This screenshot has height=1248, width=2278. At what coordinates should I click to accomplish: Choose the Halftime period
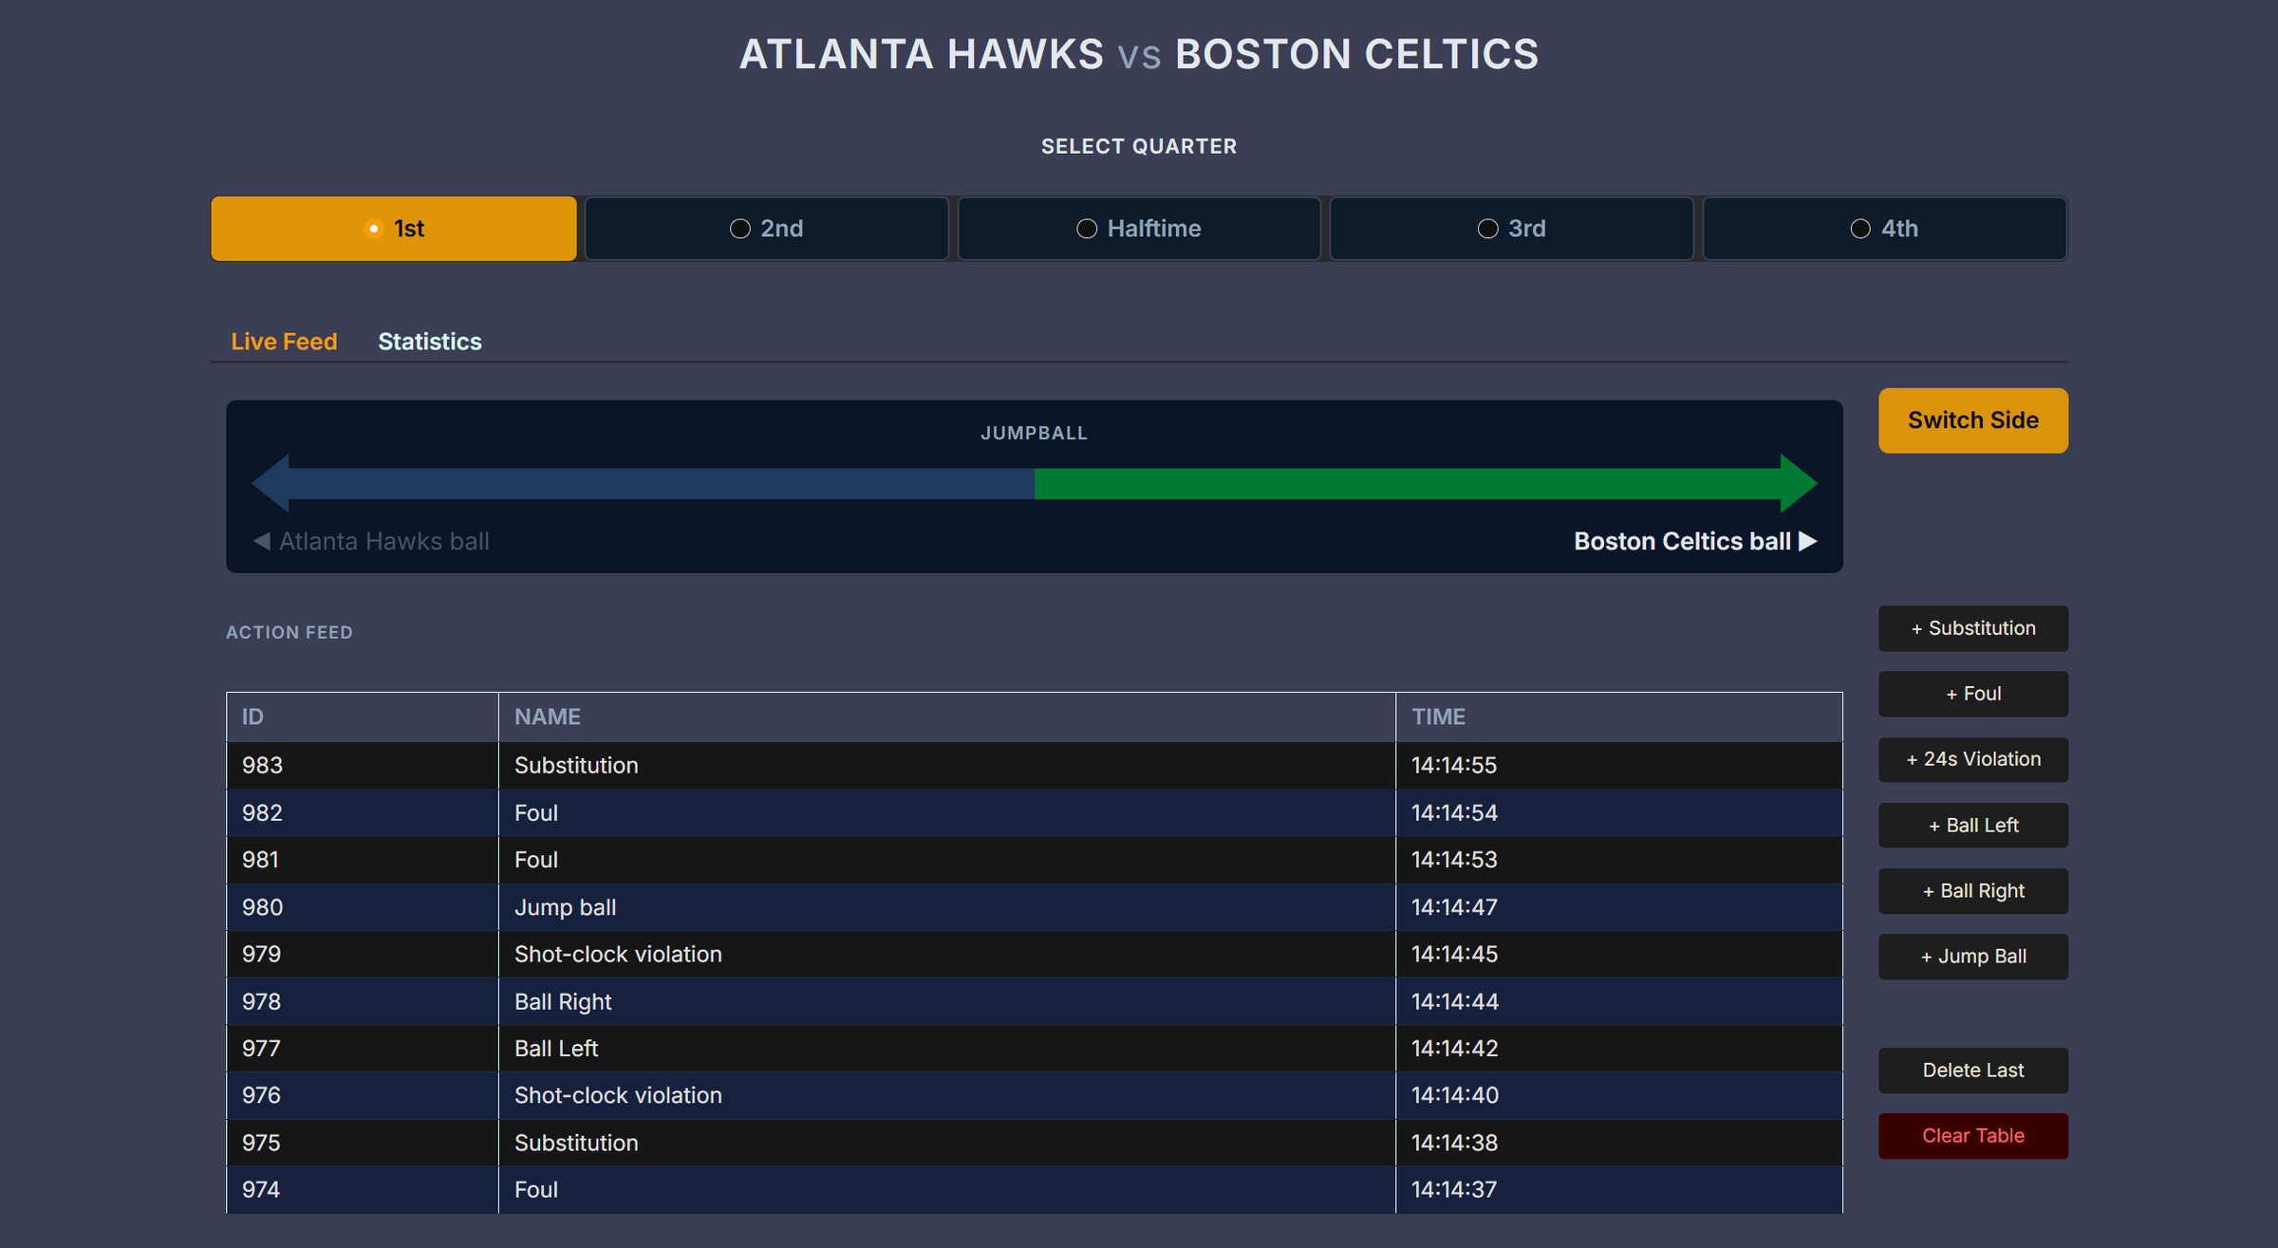coord(1139,229)
